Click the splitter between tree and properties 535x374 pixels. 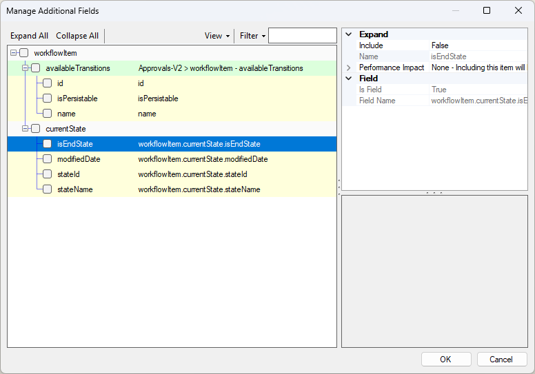pos(339,187)
